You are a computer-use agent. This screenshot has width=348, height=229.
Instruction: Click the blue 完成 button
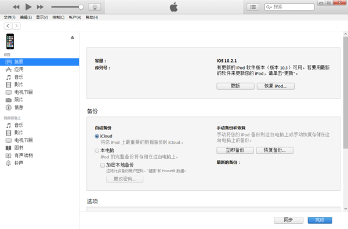point(320,220)
